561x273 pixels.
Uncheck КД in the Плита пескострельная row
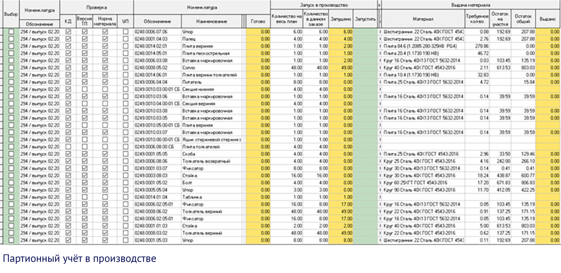point(68,53)
